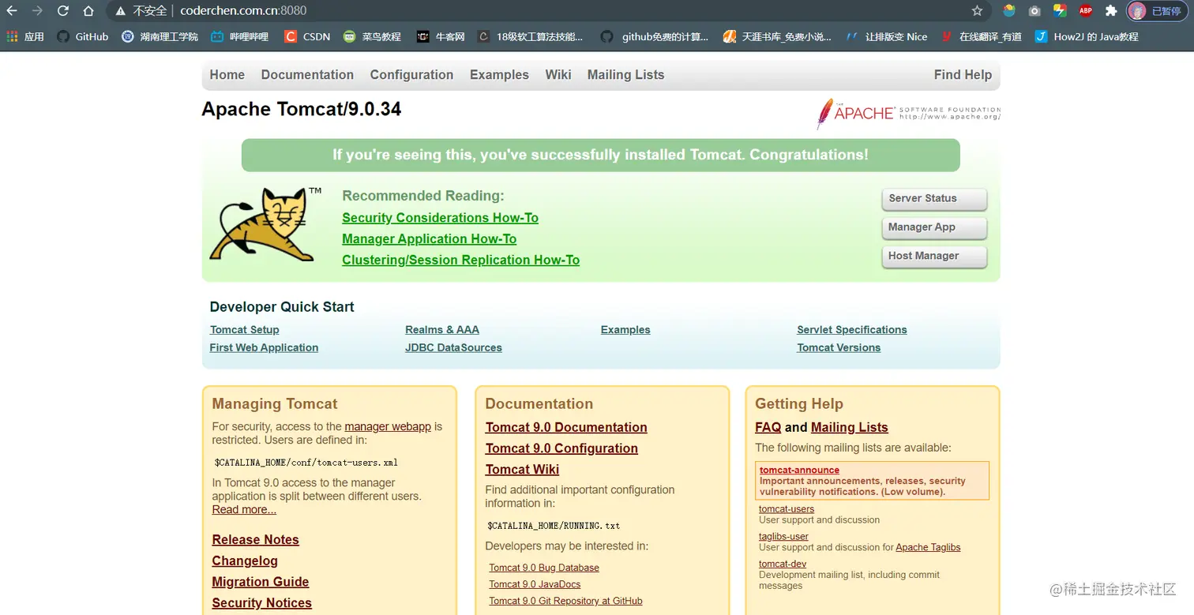1194x615 pixels.
Task: Open the camera screenshot extension icon
Action: pos(1034,11)
